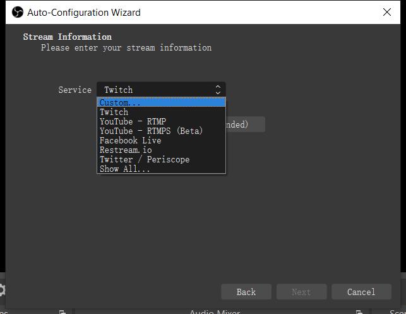Click the gear icon at left edge
Image resolution: width=406 pixels, height=314 pixels.
2,291
